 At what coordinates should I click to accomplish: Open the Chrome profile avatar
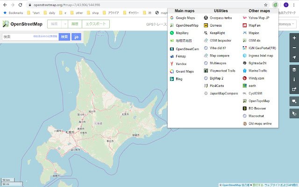pos(286,5)
